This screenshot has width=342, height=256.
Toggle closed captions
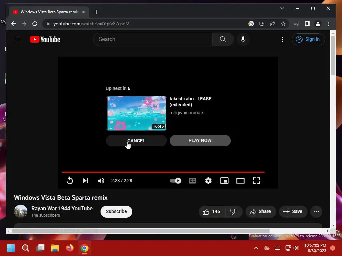point(192,180)
